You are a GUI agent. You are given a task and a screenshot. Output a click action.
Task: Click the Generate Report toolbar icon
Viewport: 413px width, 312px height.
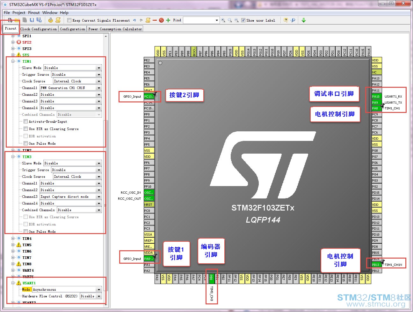[58, 20]
